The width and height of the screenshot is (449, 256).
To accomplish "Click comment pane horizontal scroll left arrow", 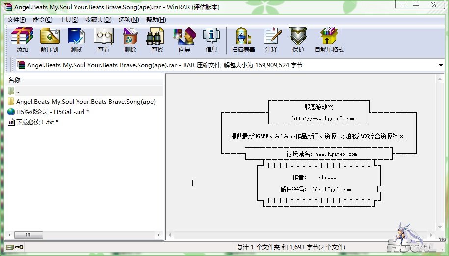I will coord(170,235).
